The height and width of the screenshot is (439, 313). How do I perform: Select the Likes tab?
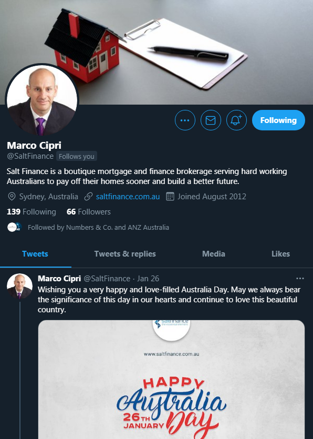tap(280, 254)
